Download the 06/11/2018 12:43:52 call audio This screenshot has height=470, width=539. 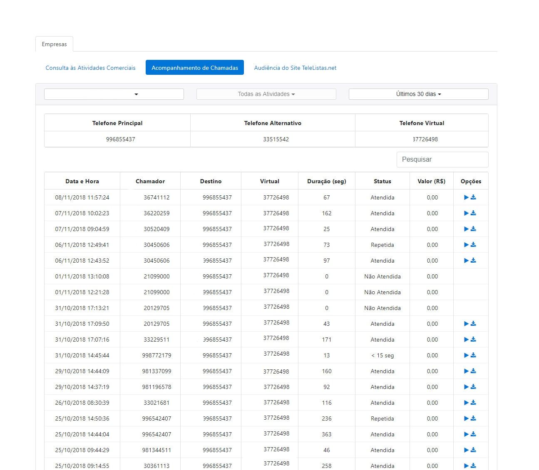pyautogui.click(x=474, y=261)
